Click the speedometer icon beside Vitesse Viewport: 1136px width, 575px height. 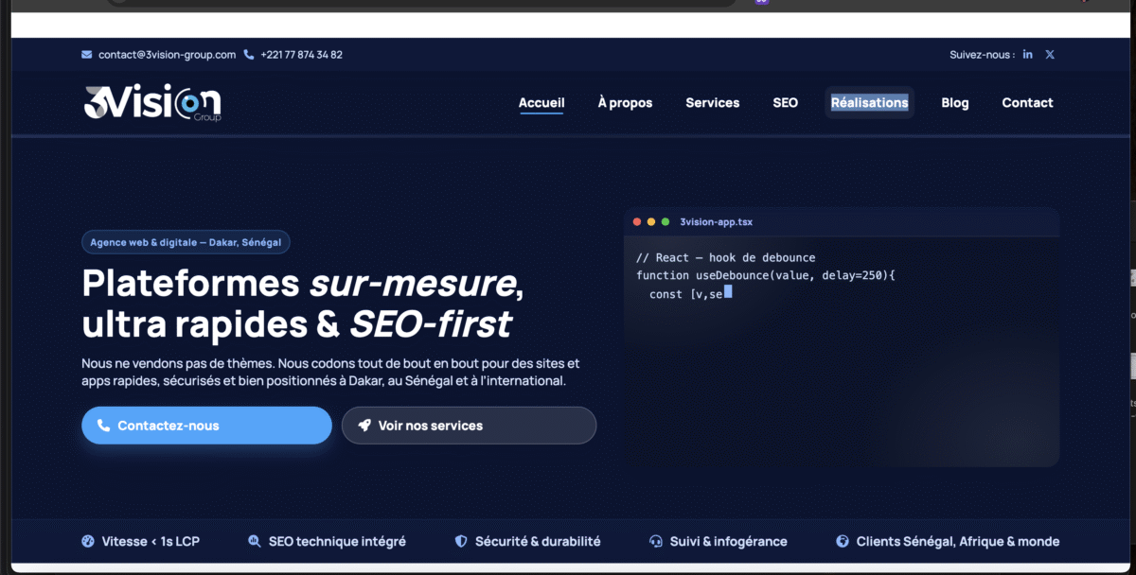(x=88, y=542)
